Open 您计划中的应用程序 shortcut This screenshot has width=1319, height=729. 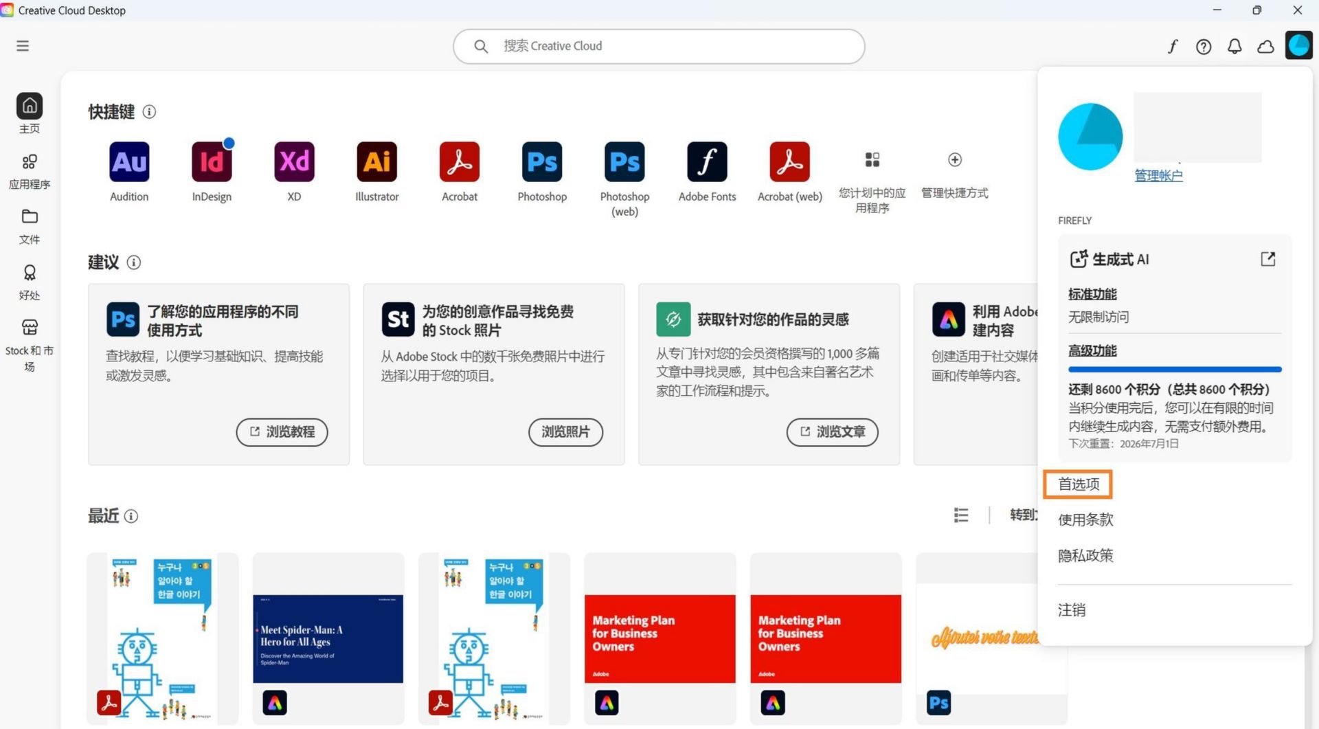tap(872, 182)
